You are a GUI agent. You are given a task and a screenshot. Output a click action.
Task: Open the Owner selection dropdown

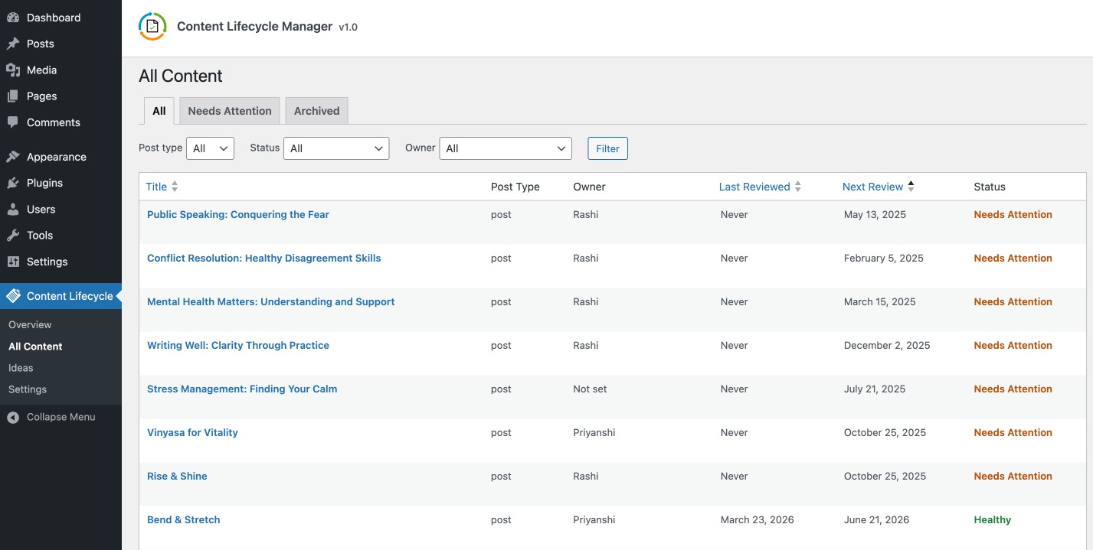pos(505,148)
